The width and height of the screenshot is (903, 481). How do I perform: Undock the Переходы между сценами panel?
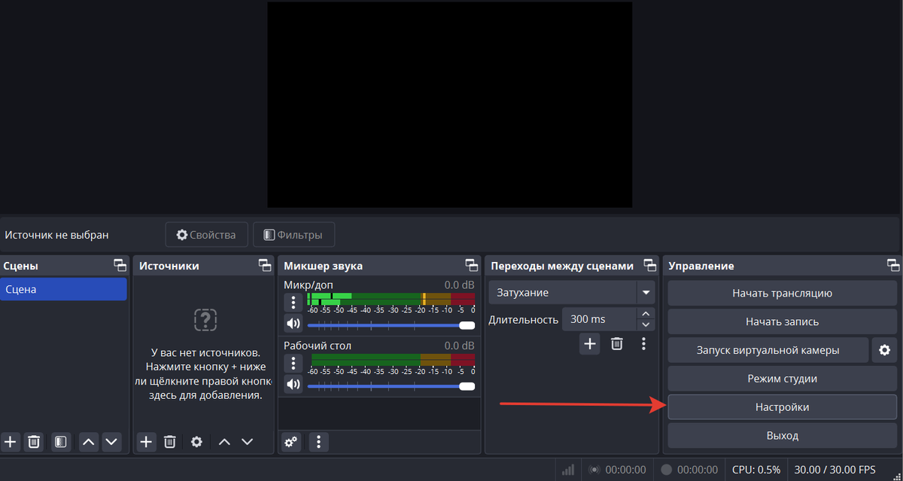click(649, 265)
